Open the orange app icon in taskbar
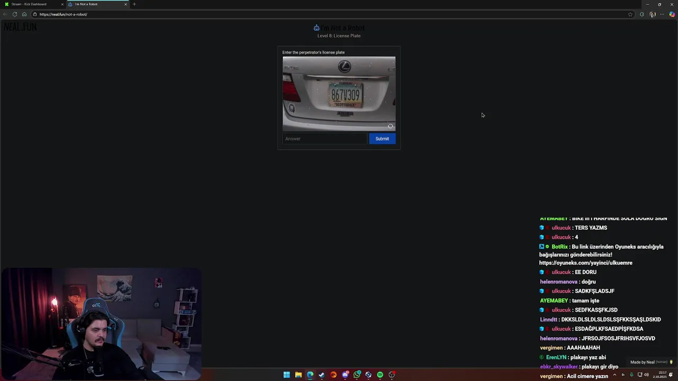Image resolution: width=678 pixels, height=381 pixels. tap(333, 375)
